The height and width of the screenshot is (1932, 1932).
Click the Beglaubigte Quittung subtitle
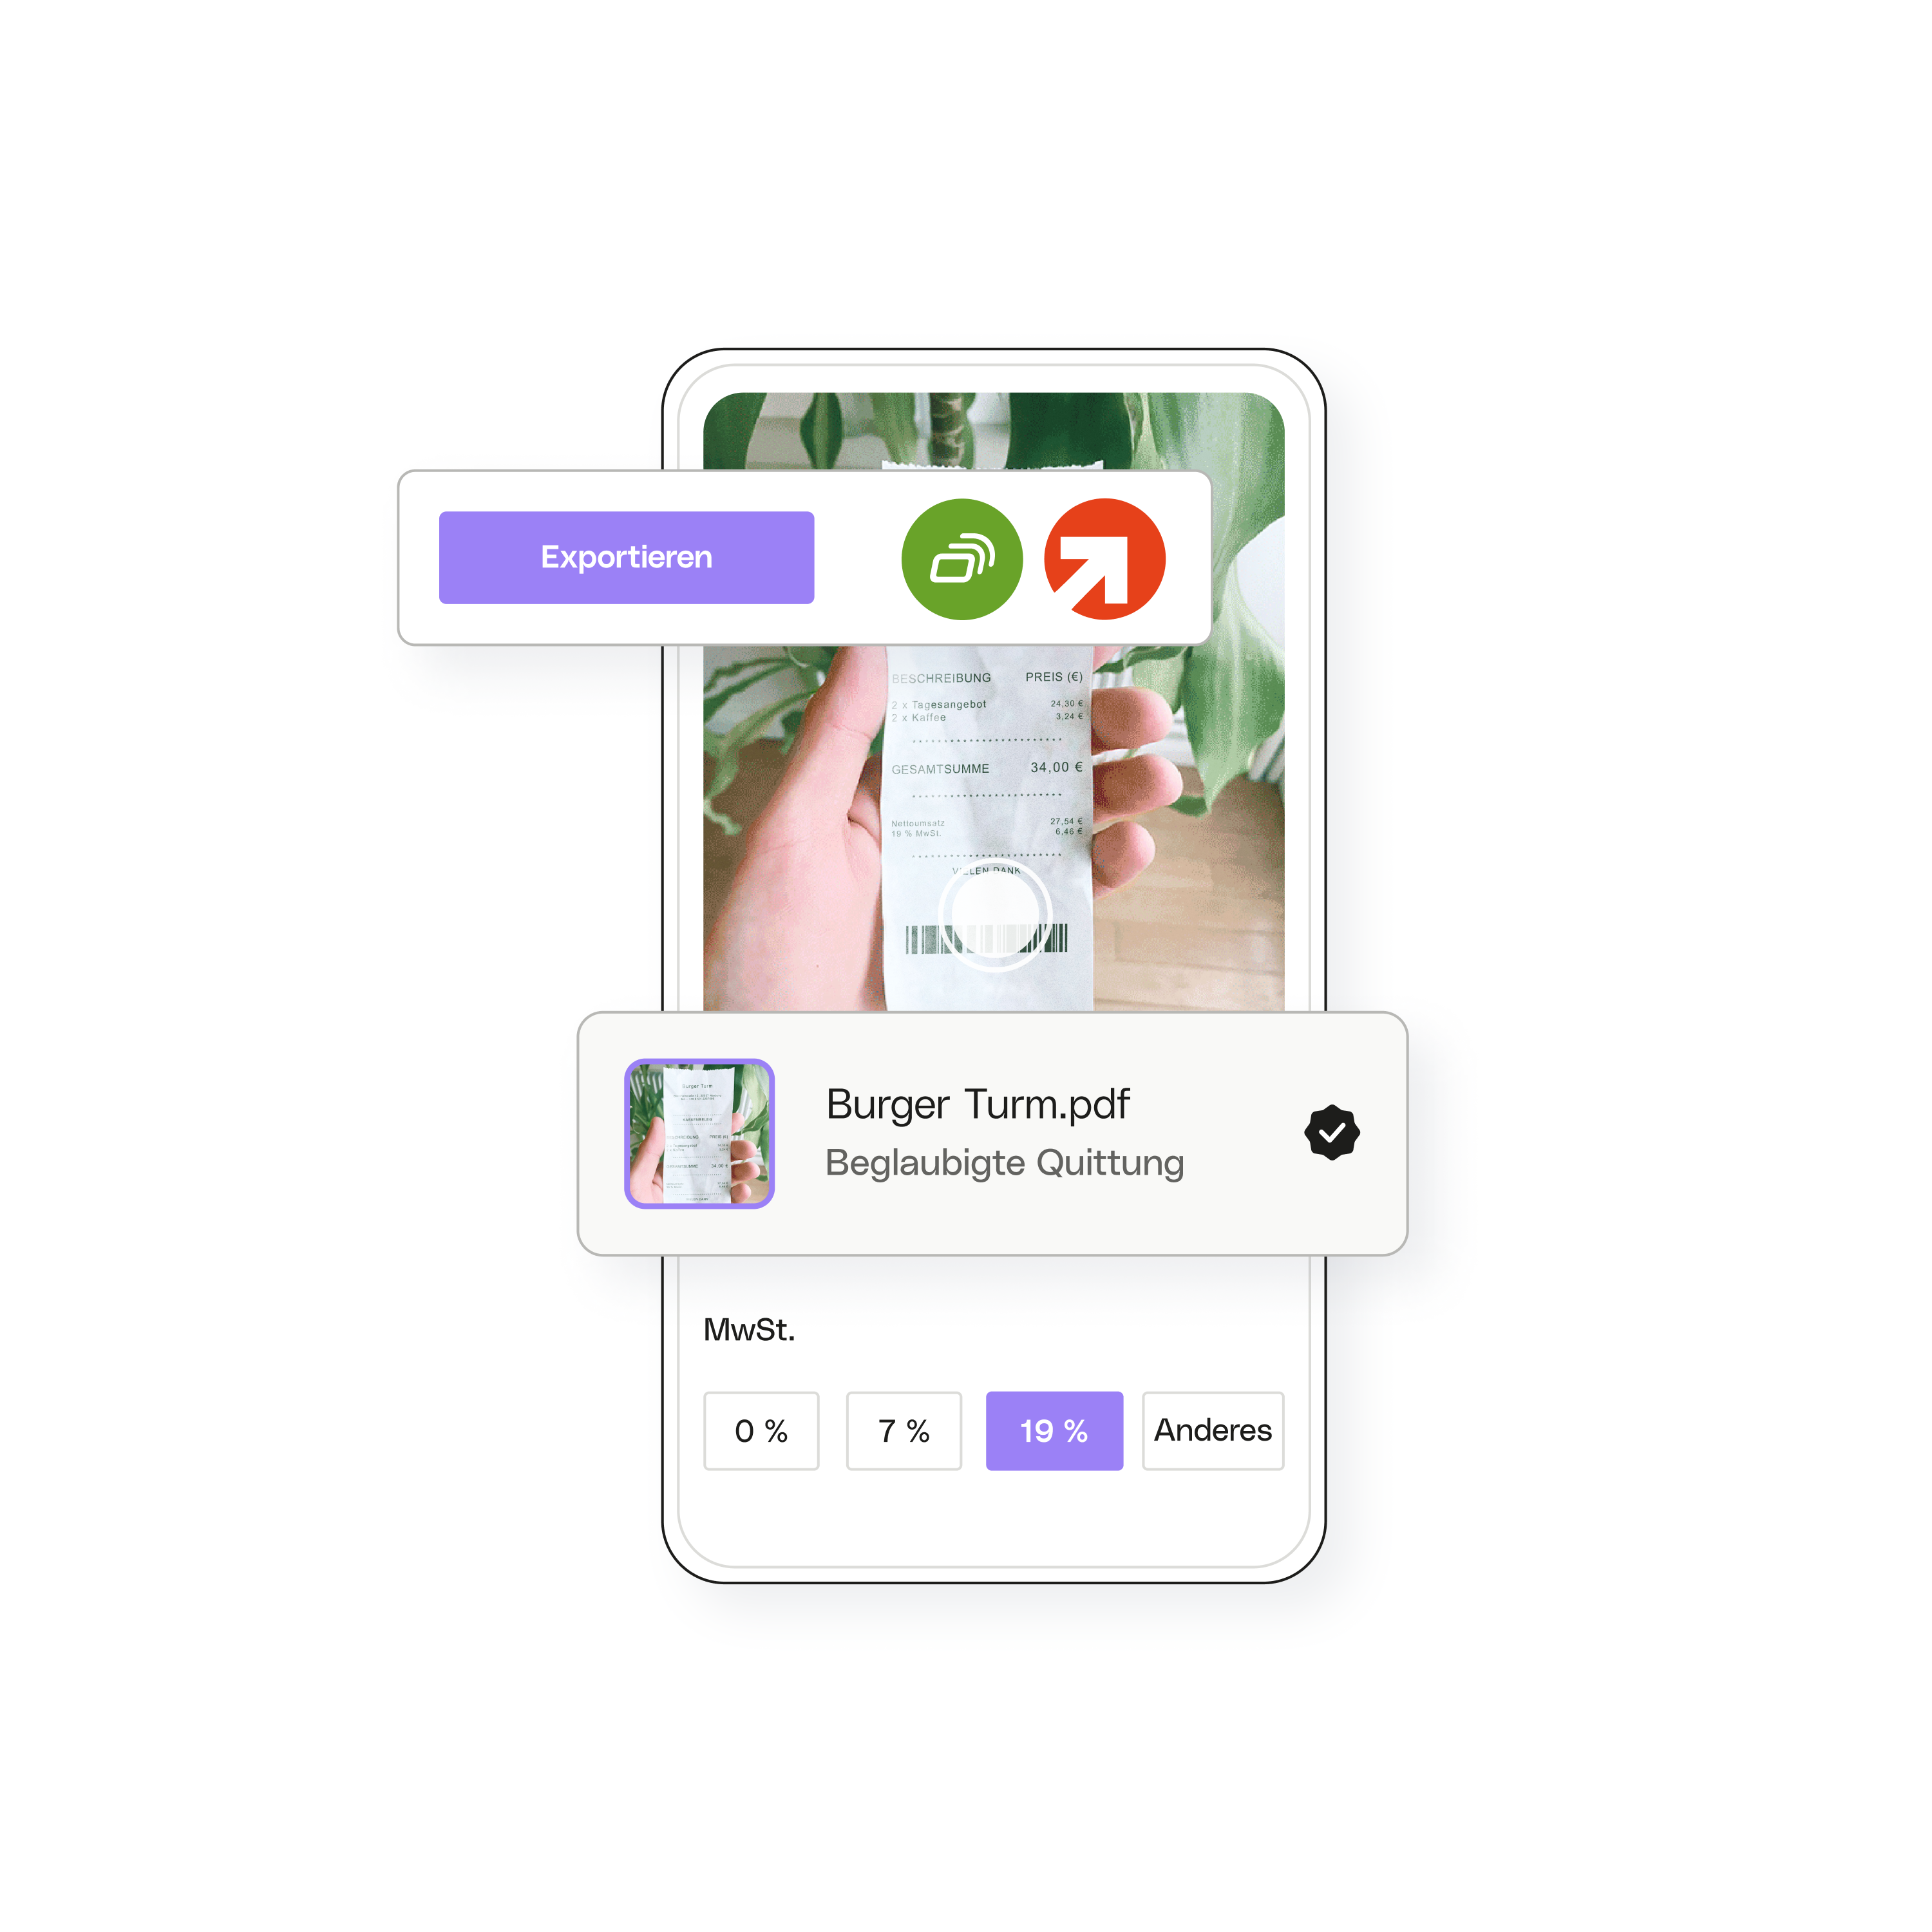1004,1163
